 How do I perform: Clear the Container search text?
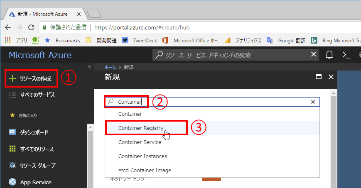(313, 102)
